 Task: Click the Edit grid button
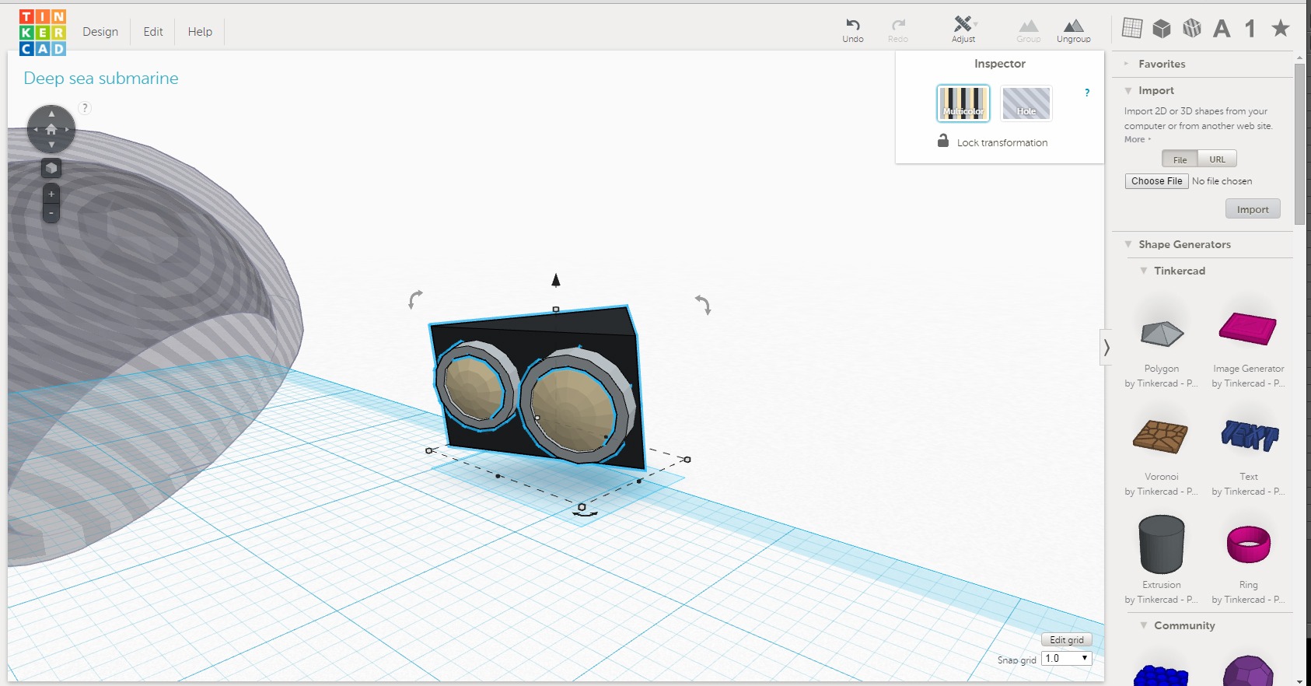pyautogui.click(x=1067, y=640)
